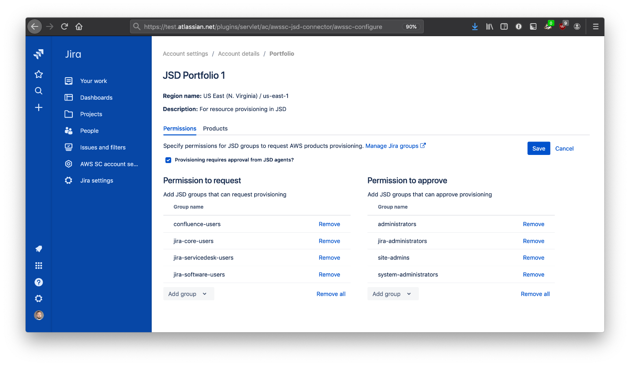This screenshot has width=630, height=366.
Task: Reload the page with refresh icon
Action: pyautogui.click(x=64, y=26)
